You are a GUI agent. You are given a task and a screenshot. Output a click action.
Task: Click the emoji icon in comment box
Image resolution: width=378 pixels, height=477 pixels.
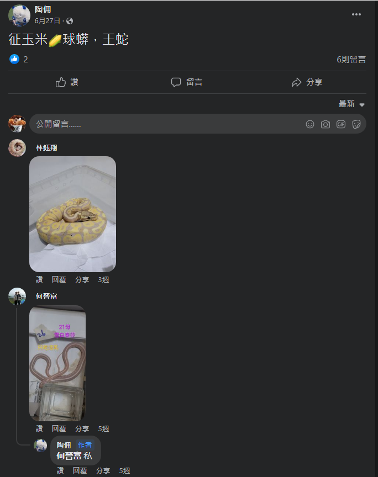coord(310,124)
